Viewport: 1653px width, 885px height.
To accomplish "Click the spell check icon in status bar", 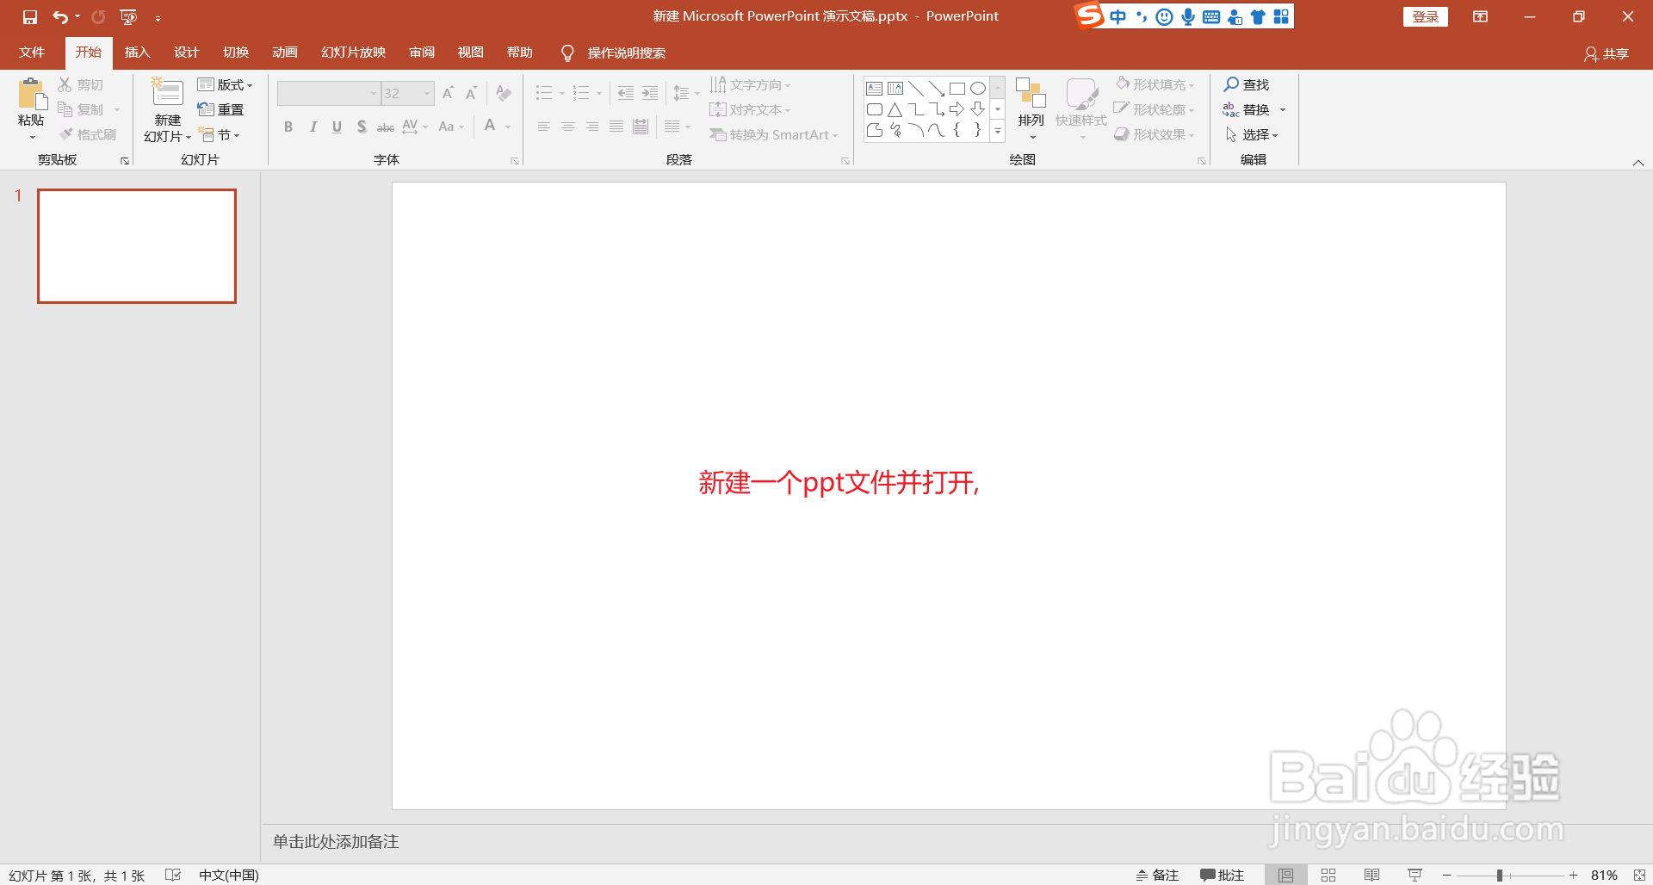I will point(173,875).
